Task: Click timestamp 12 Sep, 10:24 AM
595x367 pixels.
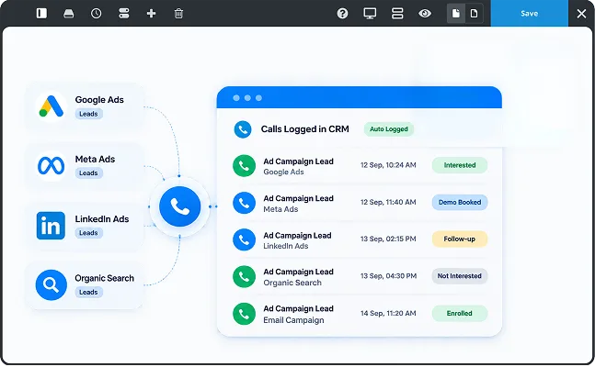Action: (388, 165)
